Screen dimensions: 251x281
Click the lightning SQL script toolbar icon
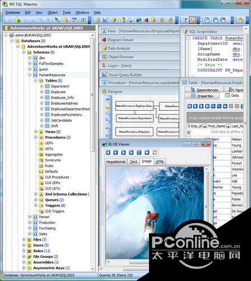click(x=114, y=20)
